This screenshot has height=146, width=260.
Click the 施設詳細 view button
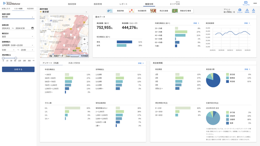(x=120, y=11)
